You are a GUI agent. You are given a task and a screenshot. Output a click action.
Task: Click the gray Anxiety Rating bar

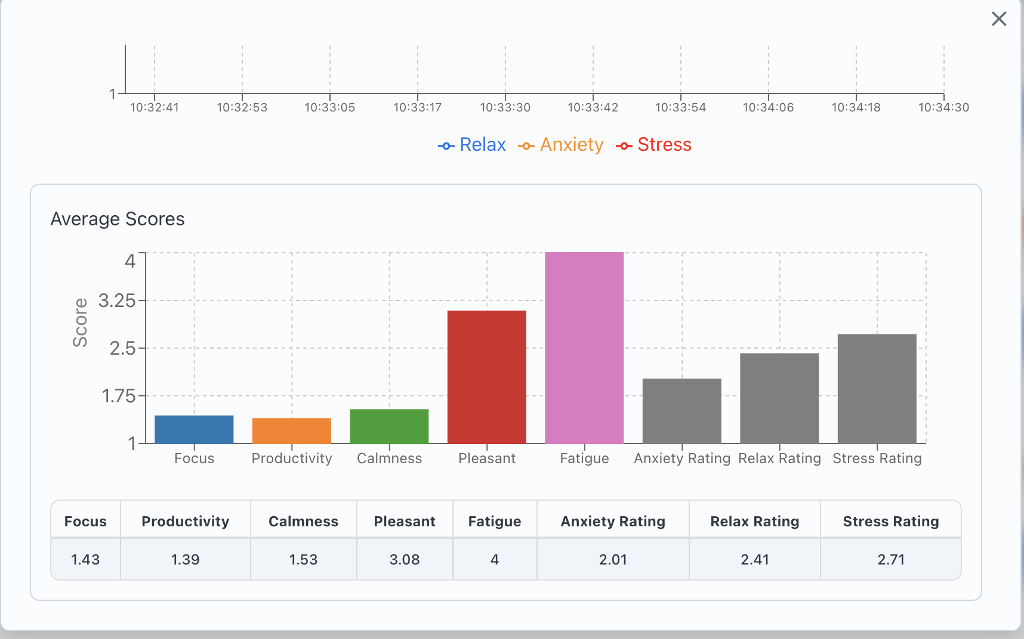pyautogui.click(x=681, y=411)
